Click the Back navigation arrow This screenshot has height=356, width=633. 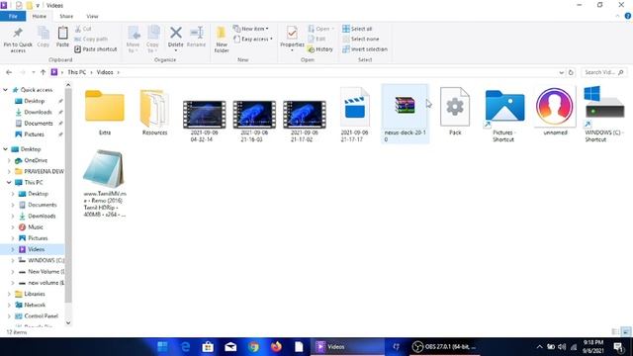[9, 72]
